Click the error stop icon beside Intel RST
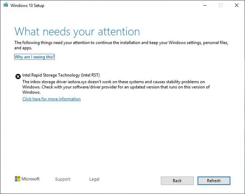Screen dimensions: 245x194 pyautogui.click(x=18, y=76)
